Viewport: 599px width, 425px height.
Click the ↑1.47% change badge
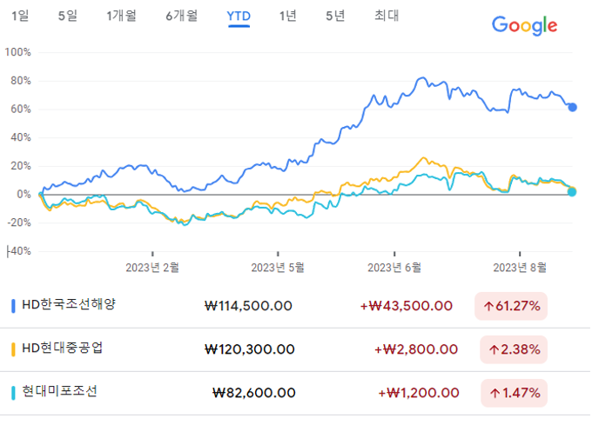coord(515,393)
